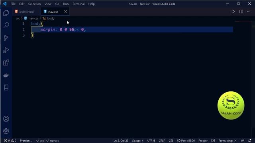Open the Explorer view in activity bar

tap(6, 13)
